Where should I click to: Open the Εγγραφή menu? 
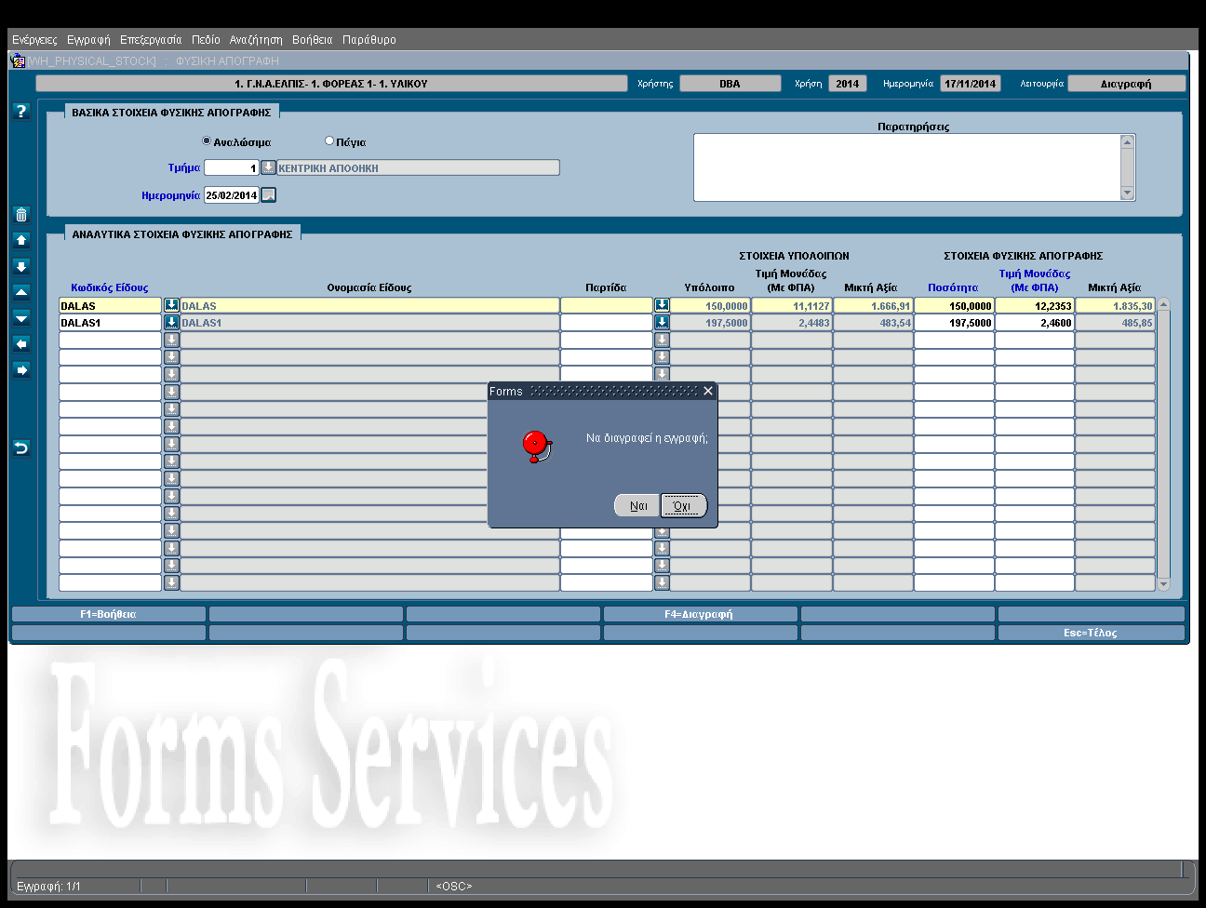click(88, 40)
